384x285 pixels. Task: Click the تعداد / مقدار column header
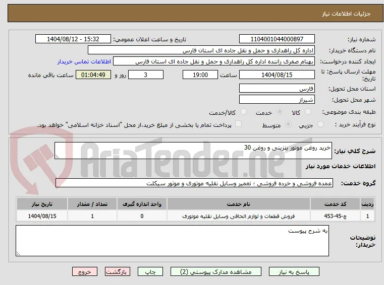pos(92,204)
